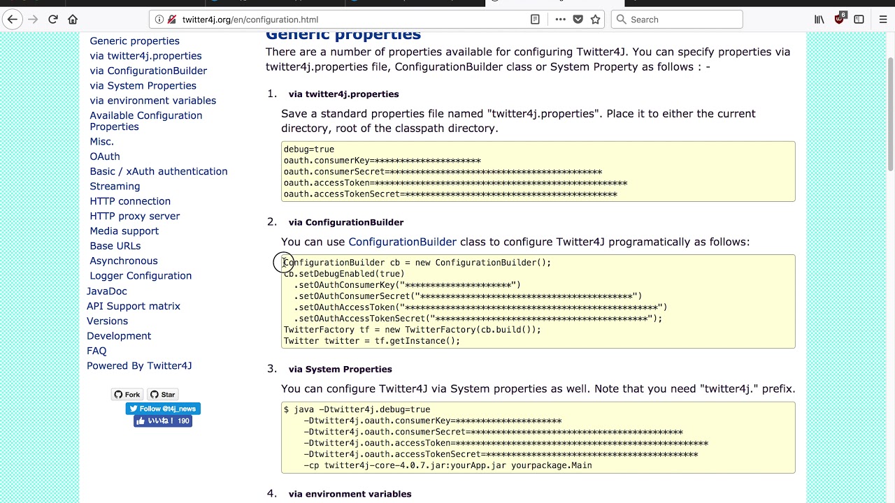The width and height of the screenshot is (895, 503).
Task: Open the Asynchronous sidebar link
Action: pyautogui.click(x=124, y=261)
